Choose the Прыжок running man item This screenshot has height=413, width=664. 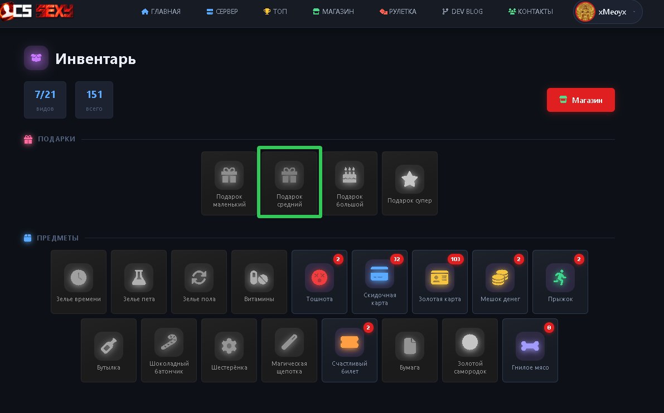coord(560,282)
